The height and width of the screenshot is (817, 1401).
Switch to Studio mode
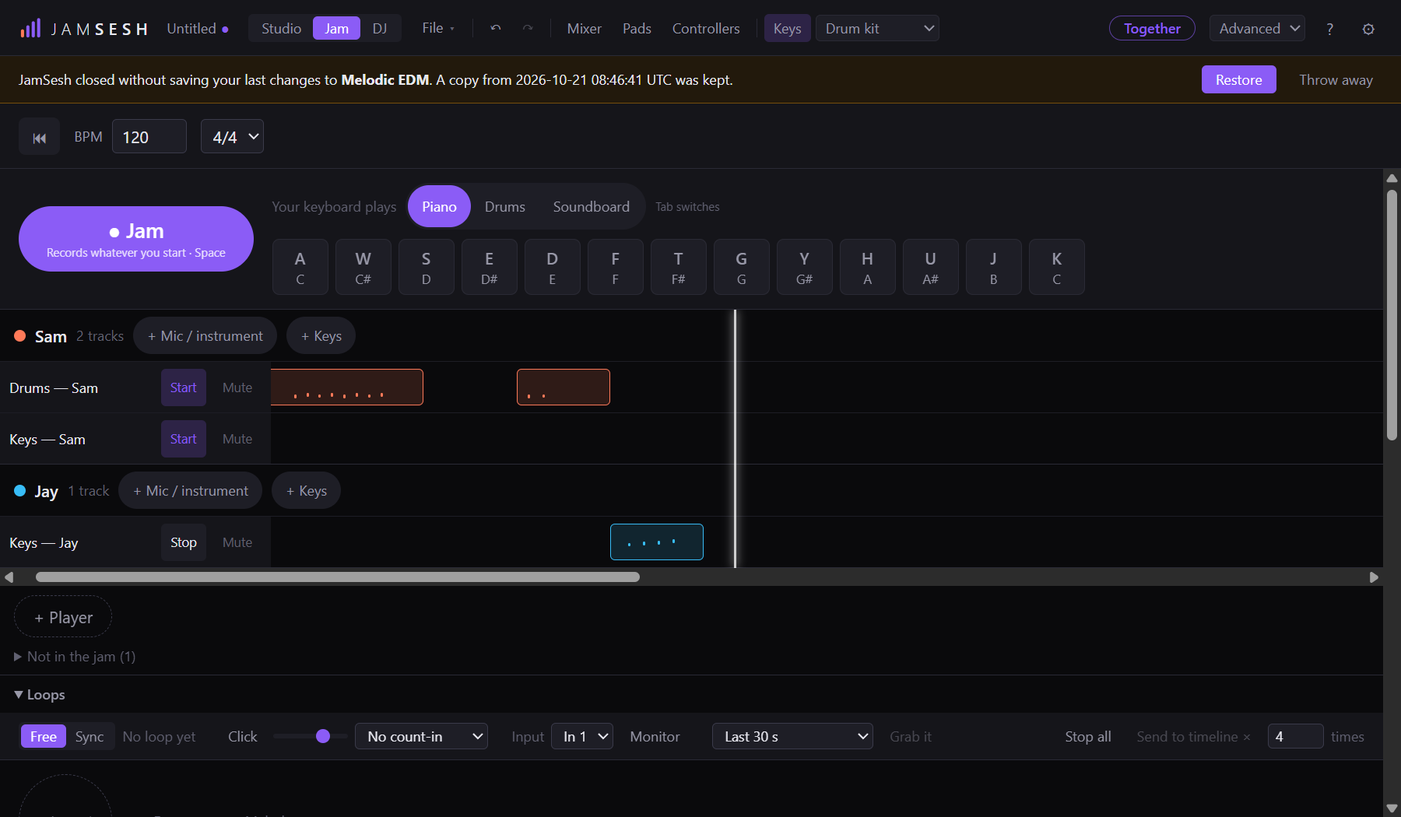[x=281, y=28]
